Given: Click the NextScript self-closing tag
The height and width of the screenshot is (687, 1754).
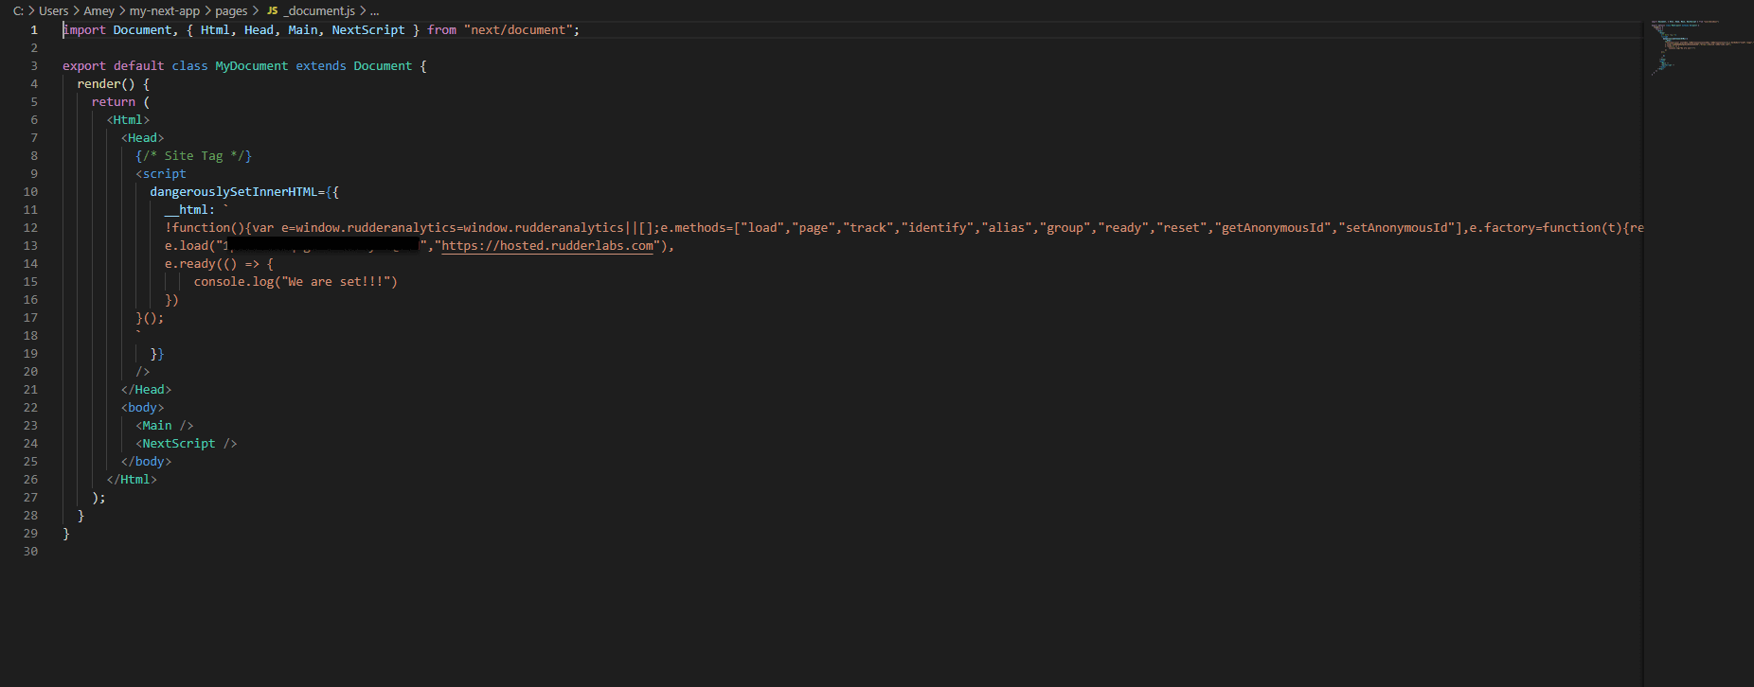Looking at the screenshot, I should pos(186,444).
